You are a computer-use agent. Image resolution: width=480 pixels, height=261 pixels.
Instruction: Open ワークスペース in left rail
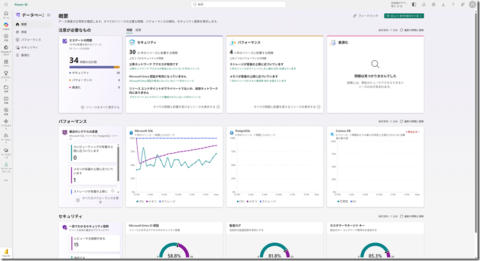[x=6, y=152]
